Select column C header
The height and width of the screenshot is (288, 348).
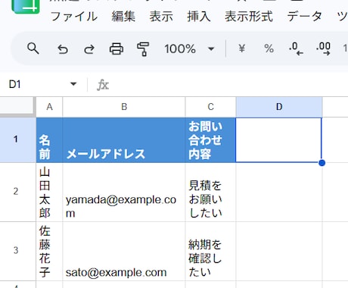[210, 107]
